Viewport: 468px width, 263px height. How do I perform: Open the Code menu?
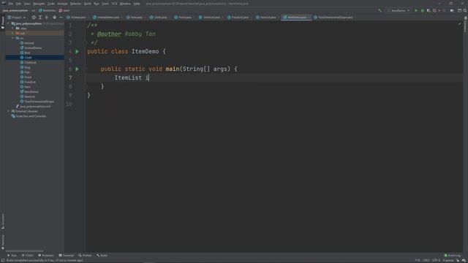tap(51, 4)
